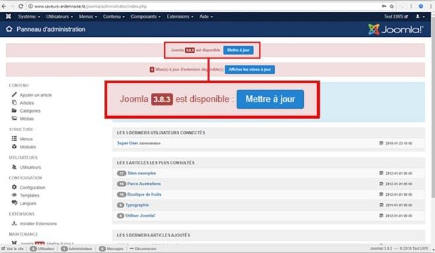435x253 pixels.
Task: Click the Joomla icon in the top menu bar
Action: coord(9,16)
